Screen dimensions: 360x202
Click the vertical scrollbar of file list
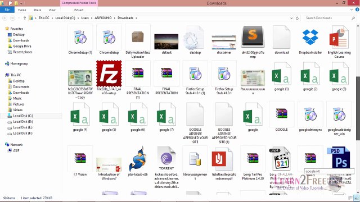[x=358, y=108]
